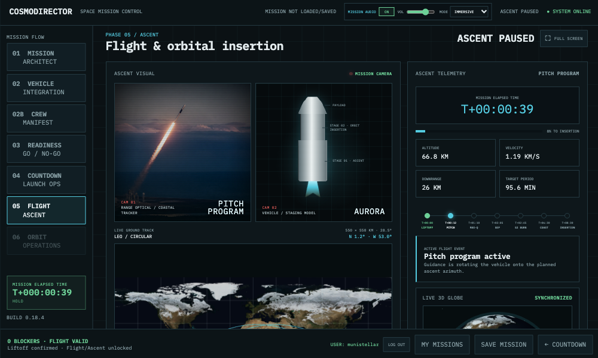The width and height of the screenshot is (598, 358).
Task: Select the Liftoff timeline marker
Action: 427,216
